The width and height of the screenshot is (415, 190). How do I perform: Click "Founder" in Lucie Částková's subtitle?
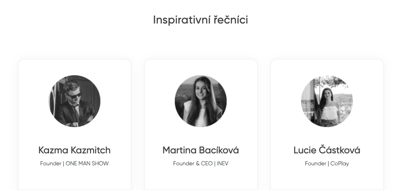click(x=316, y=164)
